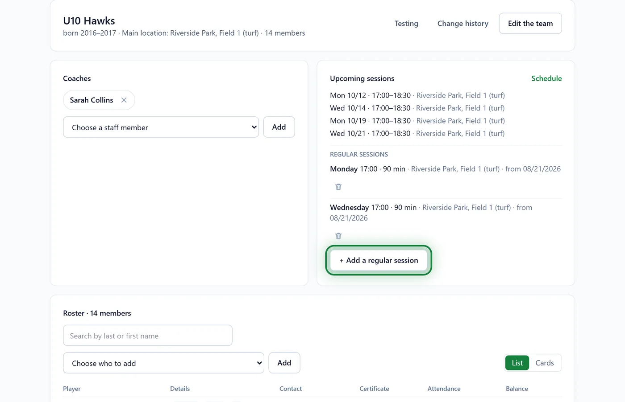The image size is (625, 402).
Task: Select the Wed 10/14 upcoming session row
Action: click(x=417, y=108)
